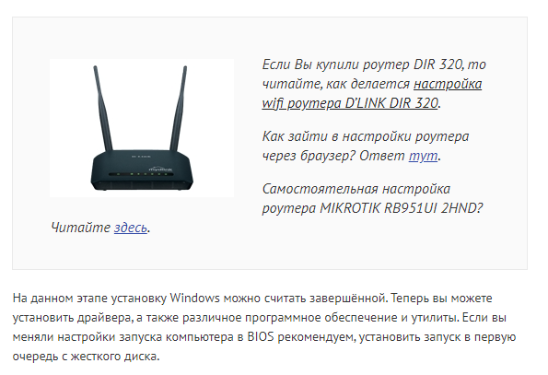Image resolution: width=548 pixels, height=375 pixels.
Task: Open the 'тут' link about browser settings
Action: click(x=424, y=156)
